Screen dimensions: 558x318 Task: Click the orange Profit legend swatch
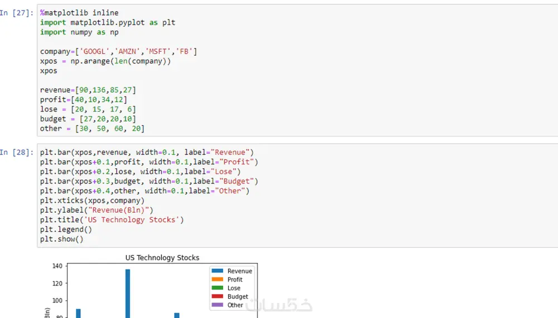pyautogui.click(x=217, y=280)
